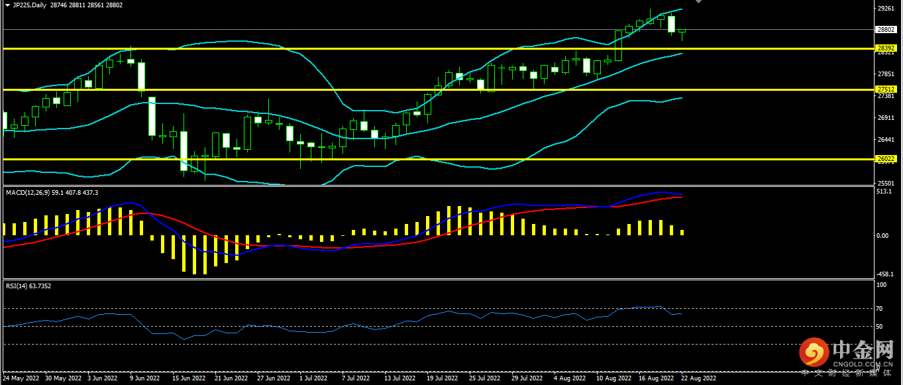
Task: Click the MACD 513.1 scale label
Action: (x=884, y=192)
